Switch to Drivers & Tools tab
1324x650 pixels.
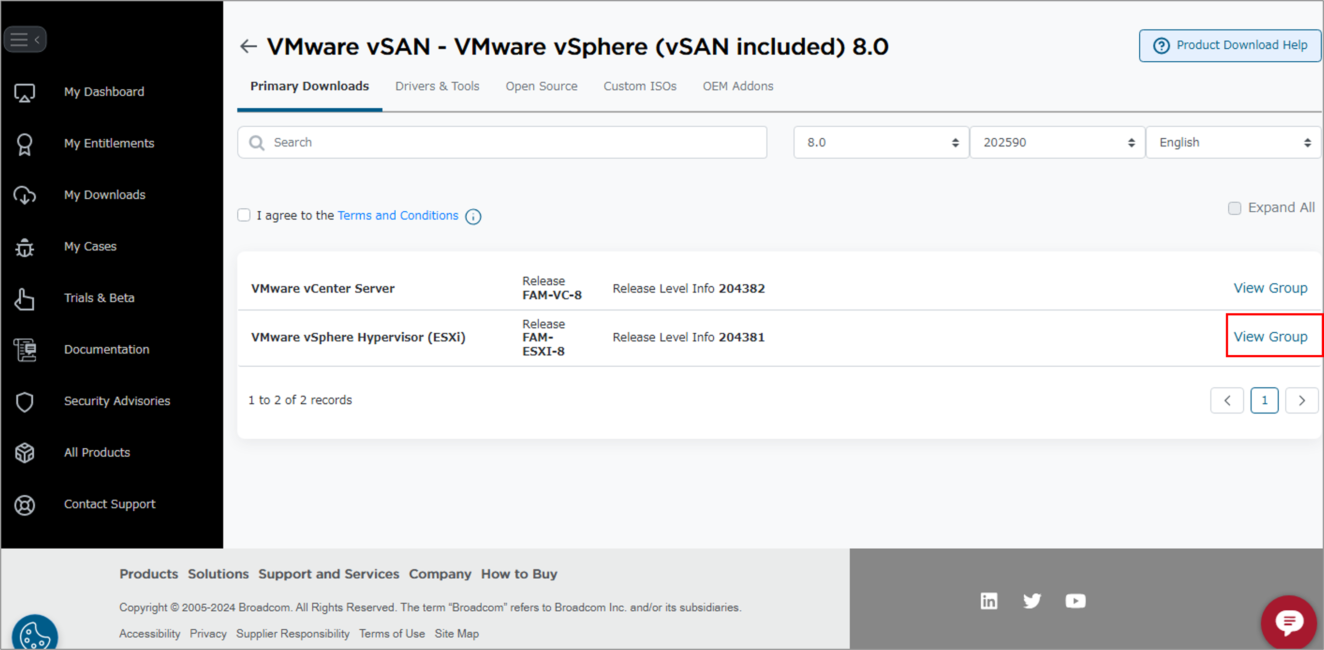[x=437, y=86]
